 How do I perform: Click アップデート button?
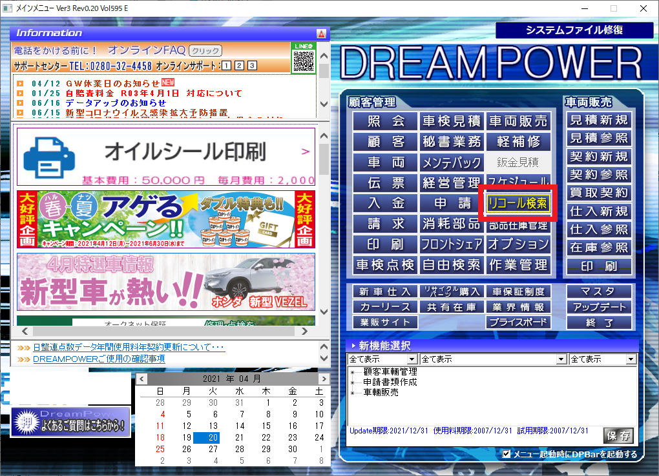pos(599,307)
